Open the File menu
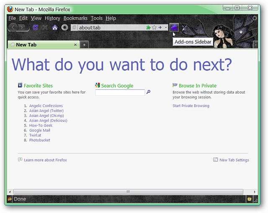The image size is (268, 213). pos(12,18)
